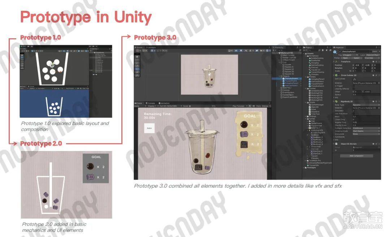
Task: Open the Full HD resolution dropdown
Action: [x=170, y=106]
